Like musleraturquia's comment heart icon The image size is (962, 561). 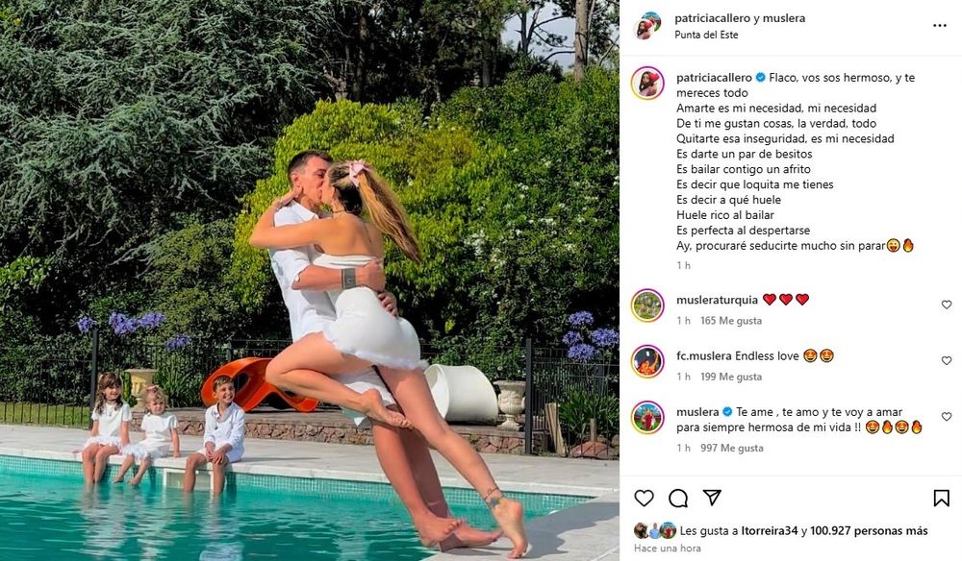pyautogui.click(x=947, y=305)
